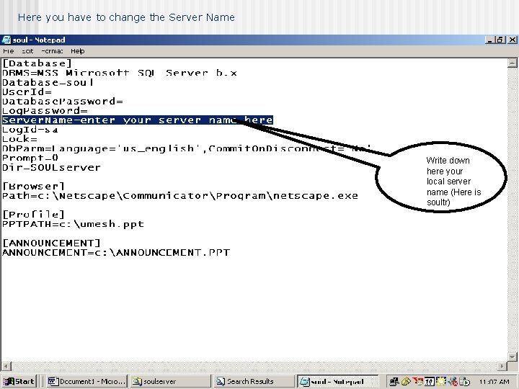Screen dimensions: 519x389
Task: Click the highlighted ServerName line
Action: coord(138,120)
